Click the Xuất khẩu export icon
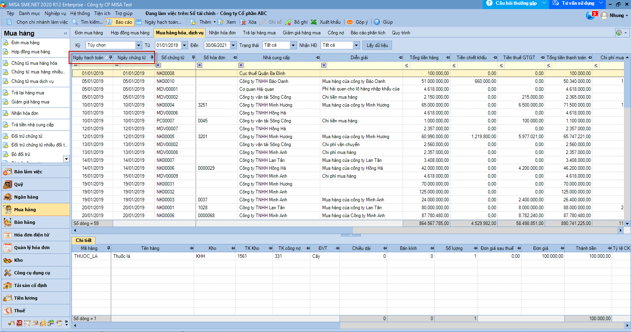 [x=314, y=22]
